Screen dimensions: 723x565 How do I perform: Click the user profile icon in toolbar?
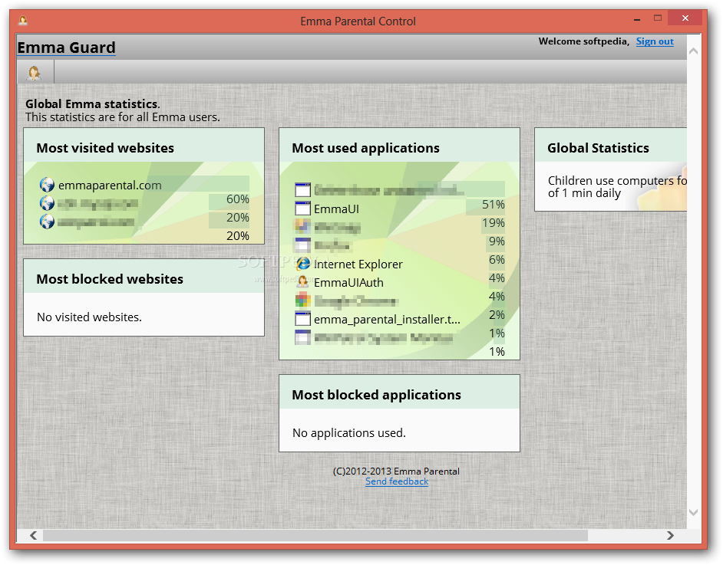(34, 73)
